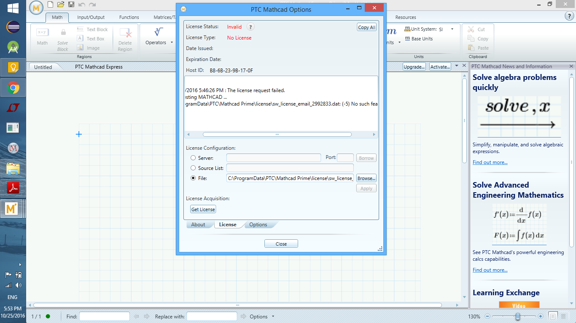Viewport: 576px width, 323px height.
Task: Click the Paste clipboard icon
Action: (471, 48)
